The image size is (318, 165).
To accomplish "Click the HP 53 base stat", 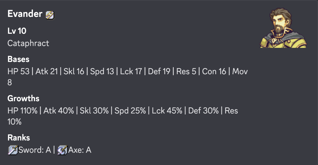I will click(x=18, y=71).
